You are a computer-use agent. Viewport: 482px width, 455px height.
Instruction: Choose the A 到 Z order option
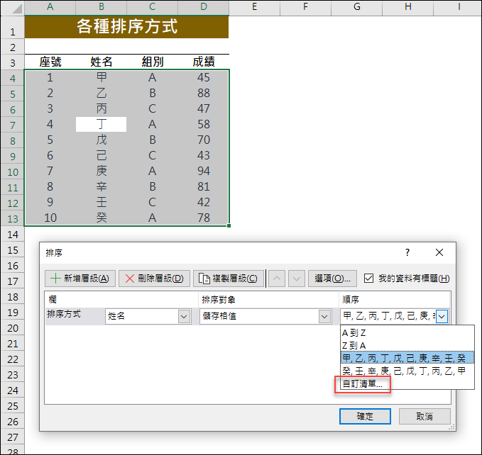[407, 333]
